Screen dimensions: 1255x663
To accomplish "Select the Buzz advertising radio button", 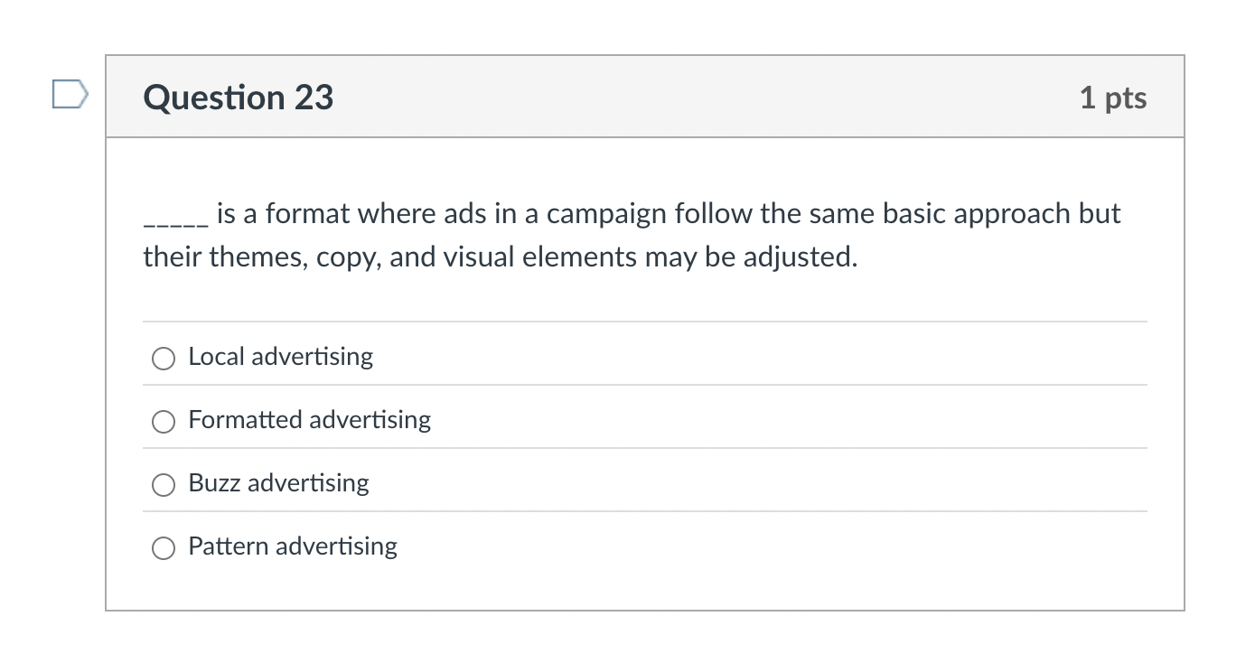I will coord(163,485).
